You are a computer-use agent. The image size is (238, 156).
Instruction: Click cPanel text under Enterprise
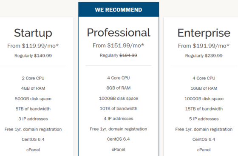pos(204,150)
